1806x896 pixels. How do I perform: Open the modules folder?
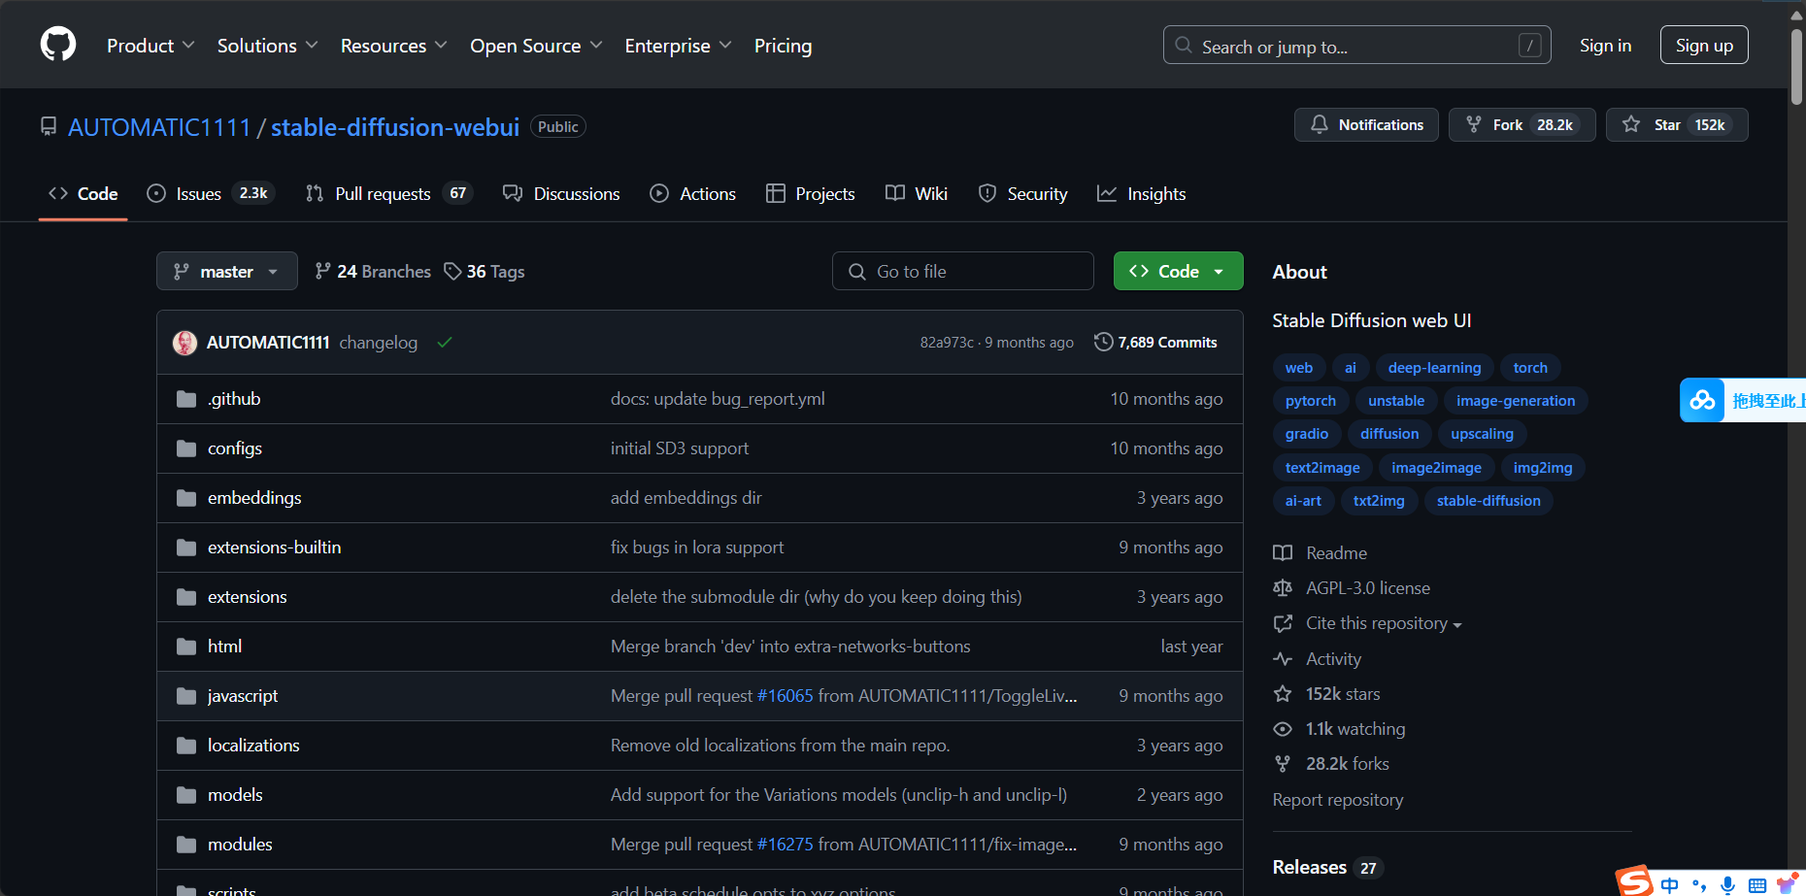pyautogui.click(x=240, y=845)
